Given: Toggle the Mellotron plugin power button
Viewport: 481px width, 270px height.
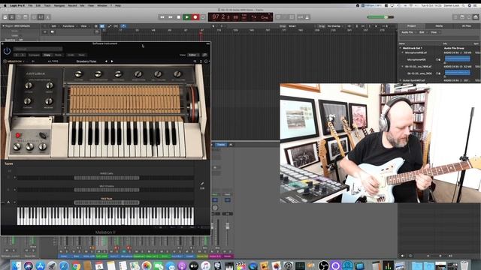Looking at the screenshot, I should coord(7,51).
